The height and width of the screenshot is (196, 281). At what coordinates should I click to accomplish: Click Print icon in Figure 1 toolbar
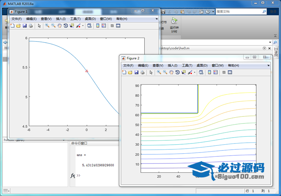(31, 26)
